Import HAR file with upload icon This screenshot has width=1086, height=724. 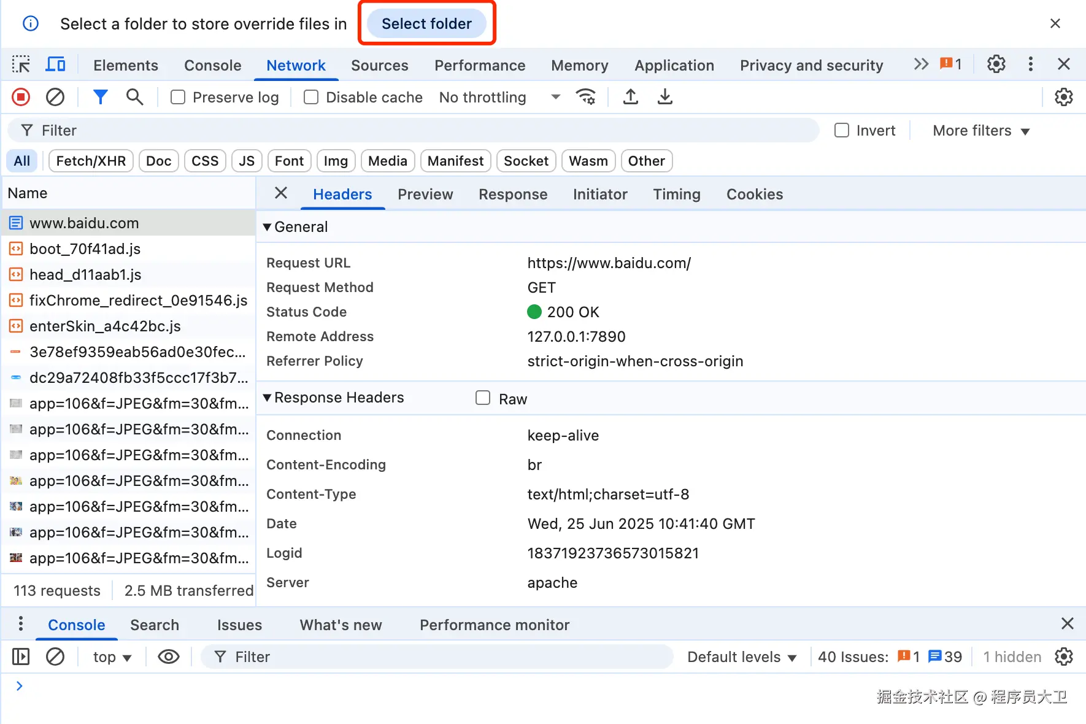click(630, 97)
